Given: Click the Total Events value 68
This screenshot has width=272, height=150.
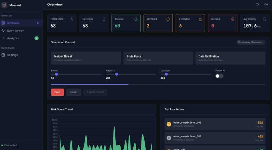Looking at the screenshot, I should click(x=53, y=26).
